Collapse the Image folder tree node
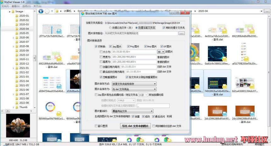 click(9, 12)
